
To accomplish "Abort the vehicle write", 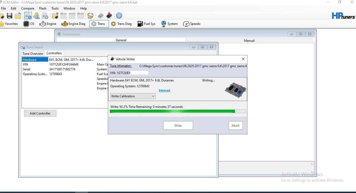I will coord(235,126).
